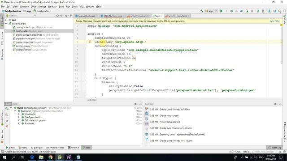Click the Search Everywhere magnifier icon
The height and width of the screenshot is (161, 287).
click(279, 11)
